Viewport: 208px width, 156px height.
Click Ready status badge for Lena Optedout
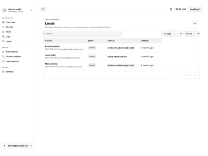point(92,48)
